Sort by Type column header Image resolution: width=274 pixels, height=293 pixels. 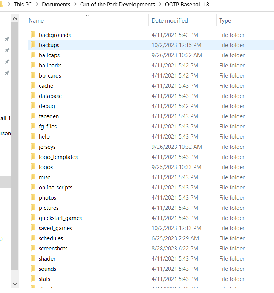225,21
